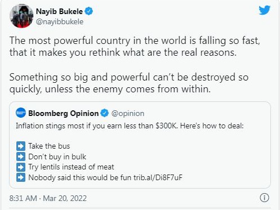Image resolution: width=280 pixels, height=210 pixels.
Task: Open the Bloomberg Opinion account name
Action: (64, 113)
